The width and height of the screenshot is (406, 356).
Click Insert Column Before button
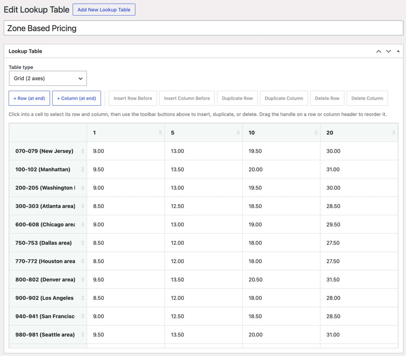(x=187, y=98)
